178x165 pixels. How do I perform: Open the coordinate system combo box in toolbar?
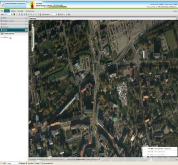coord(54,14)
